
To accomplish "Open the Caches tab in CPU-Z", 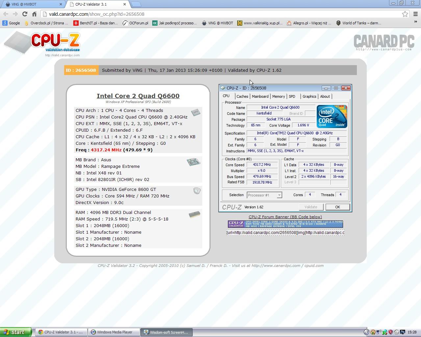I will [x=242, y=96].
